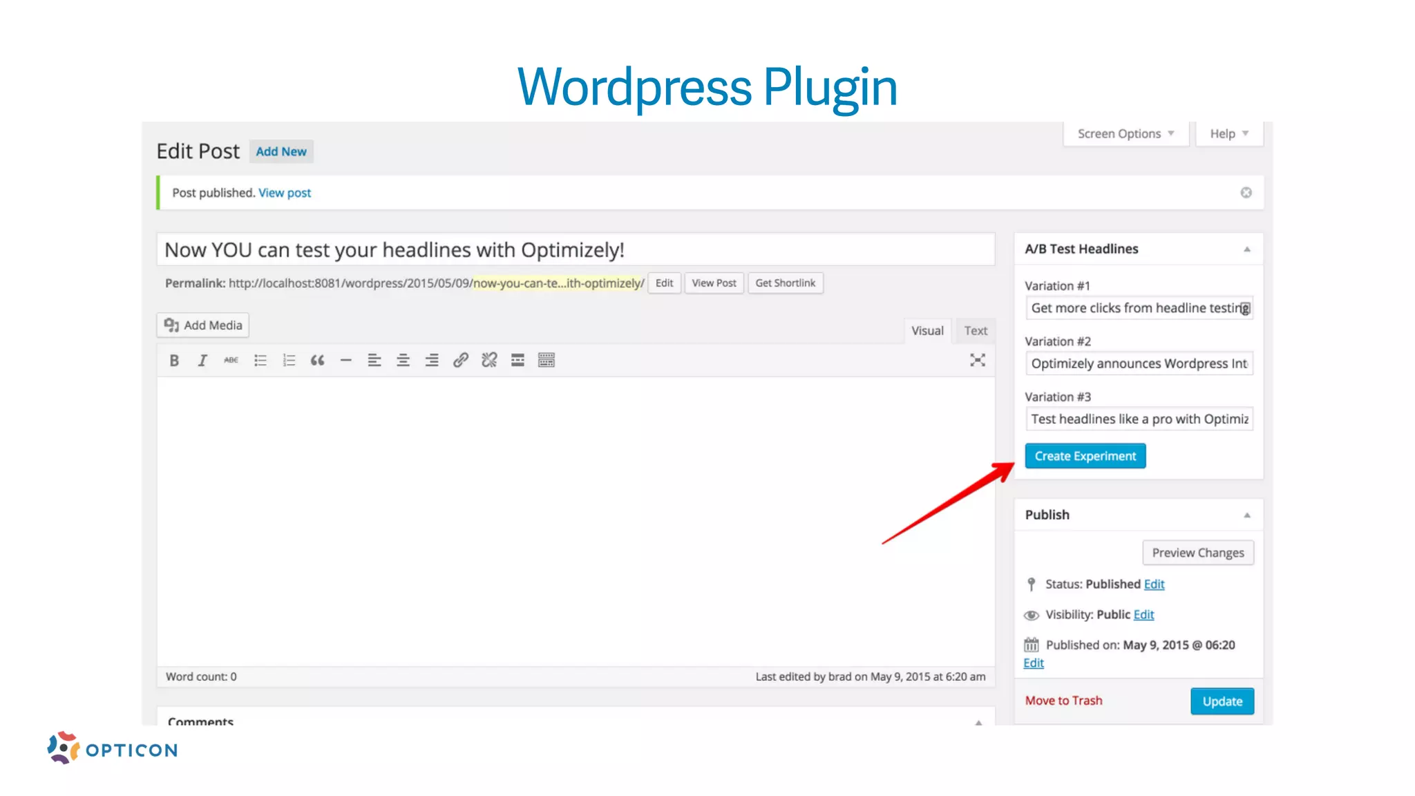Switch to the Visual editor tab

927,331
